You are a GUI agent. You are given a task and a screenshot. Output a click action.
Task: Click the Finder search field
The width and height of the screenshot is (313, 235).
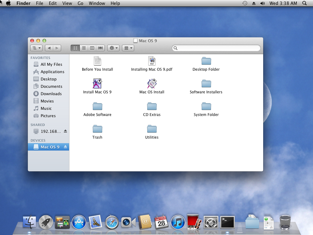coord(216,48)
